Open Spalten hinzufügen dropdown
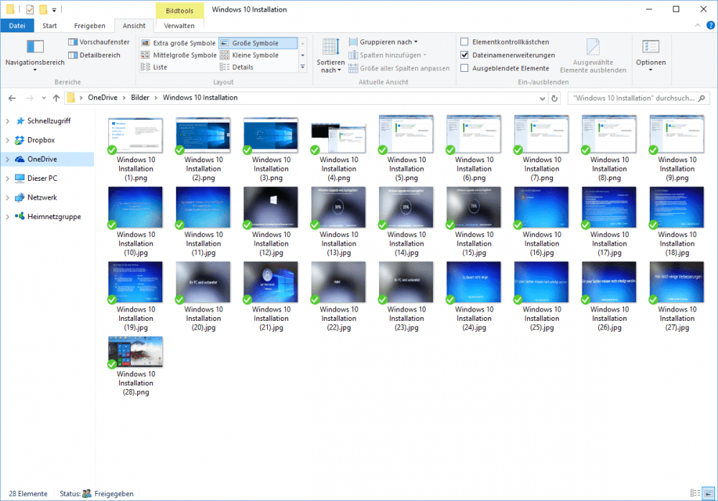Screen dimensions: 718x501 [388, 55]
